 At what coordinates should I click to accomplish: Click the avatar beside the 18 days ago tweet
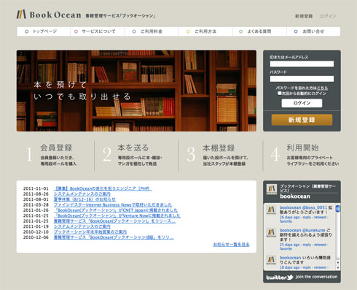(x=271, y=260)
